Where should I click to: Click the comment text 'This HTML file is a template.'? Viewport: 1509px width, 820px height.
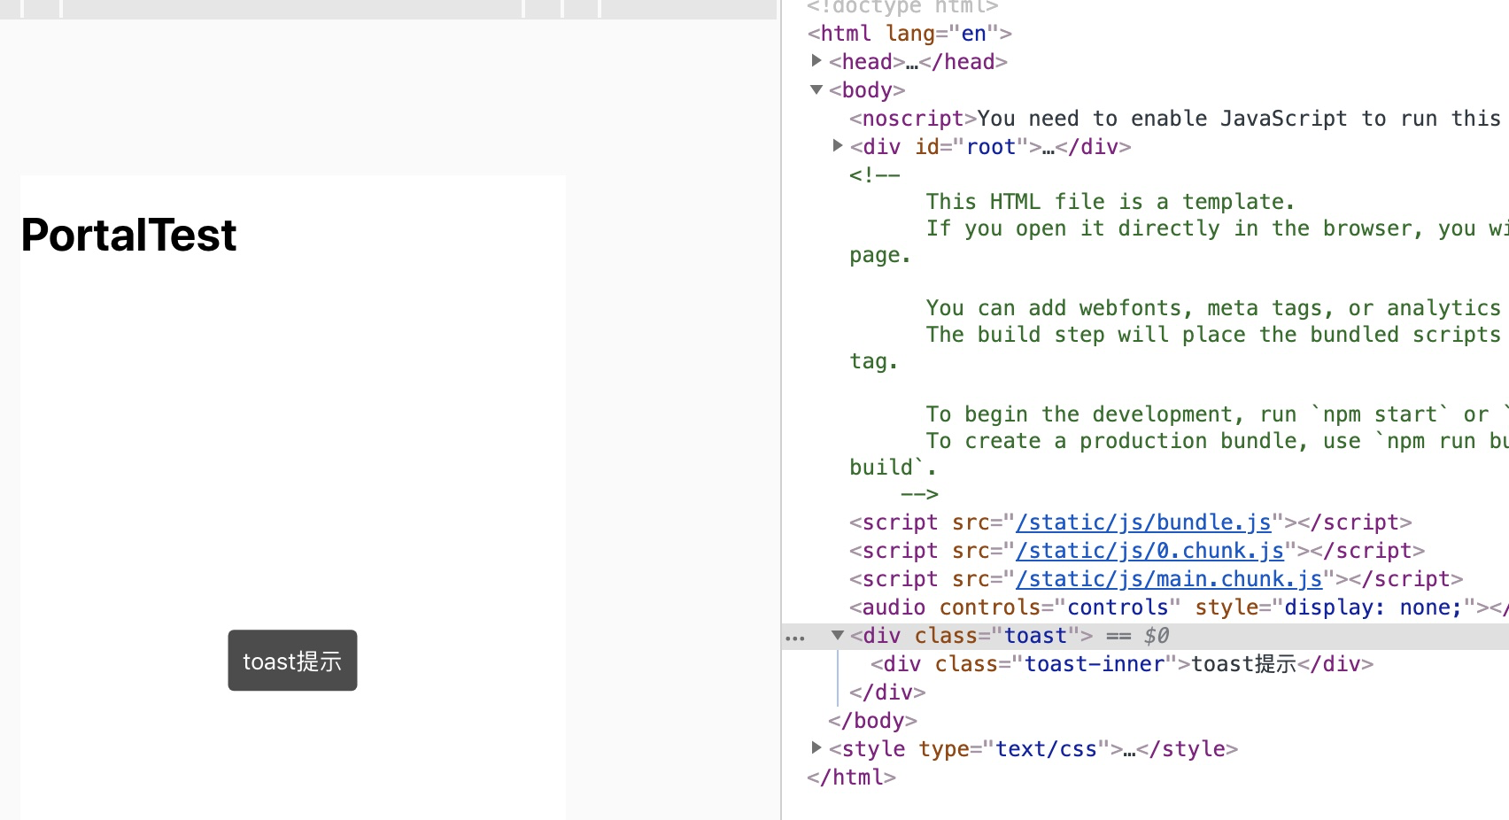coord(1110,202)
